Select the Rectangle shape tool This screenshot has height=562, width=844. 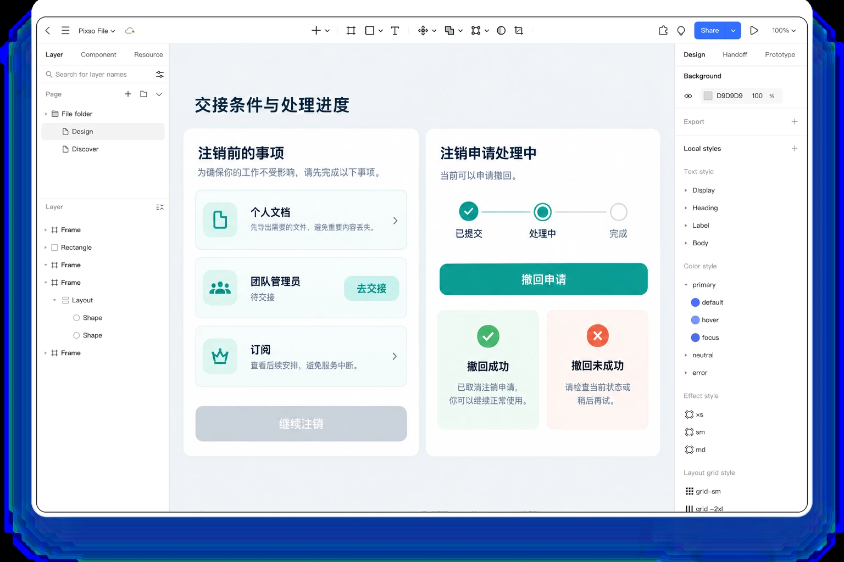(370, 31)
